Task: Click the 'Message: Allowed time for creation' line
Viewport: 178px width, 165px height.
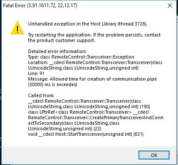Action: click(92, 79)
